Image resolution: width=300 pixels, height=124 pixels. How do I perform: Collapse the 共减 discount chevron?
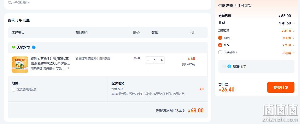(293, 23)
